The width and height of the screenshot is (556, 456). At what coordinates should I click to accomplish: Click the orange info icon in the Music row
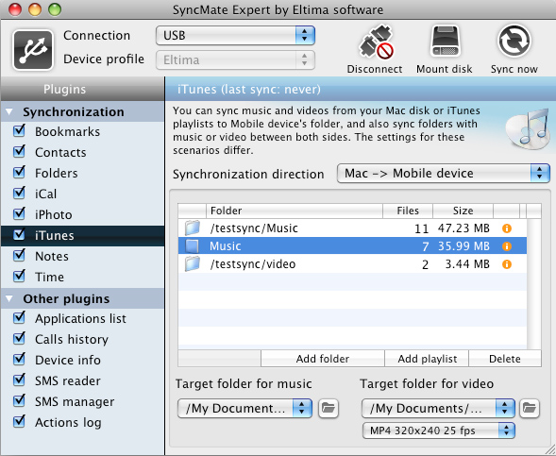pos(507,246)
